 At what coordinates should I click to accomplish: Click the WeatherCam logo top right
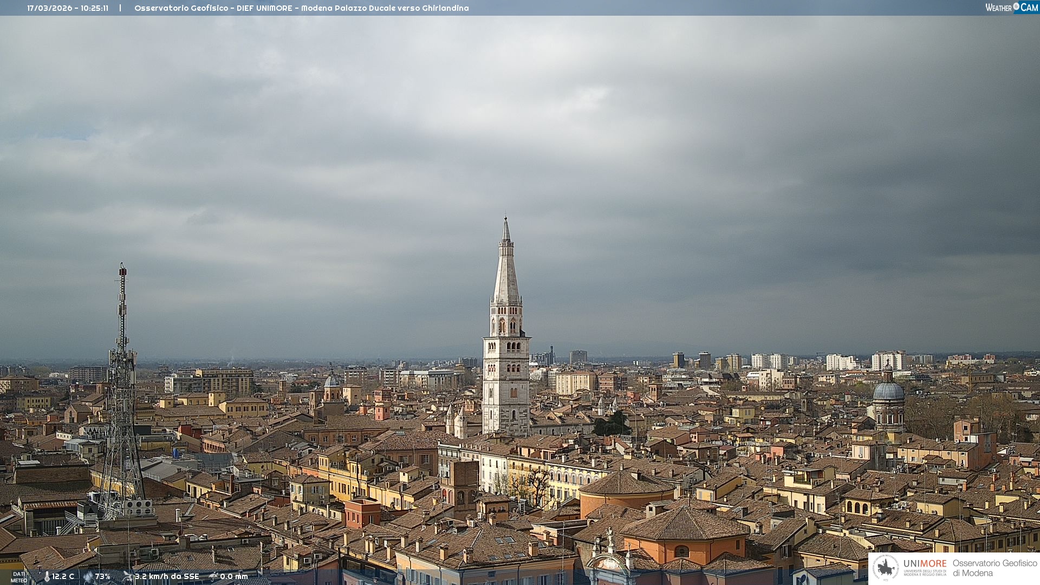tap(1011, 8)
